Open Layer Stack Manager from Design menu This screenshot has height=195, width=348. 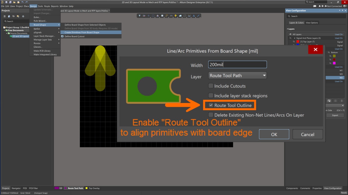pos(44,36)
